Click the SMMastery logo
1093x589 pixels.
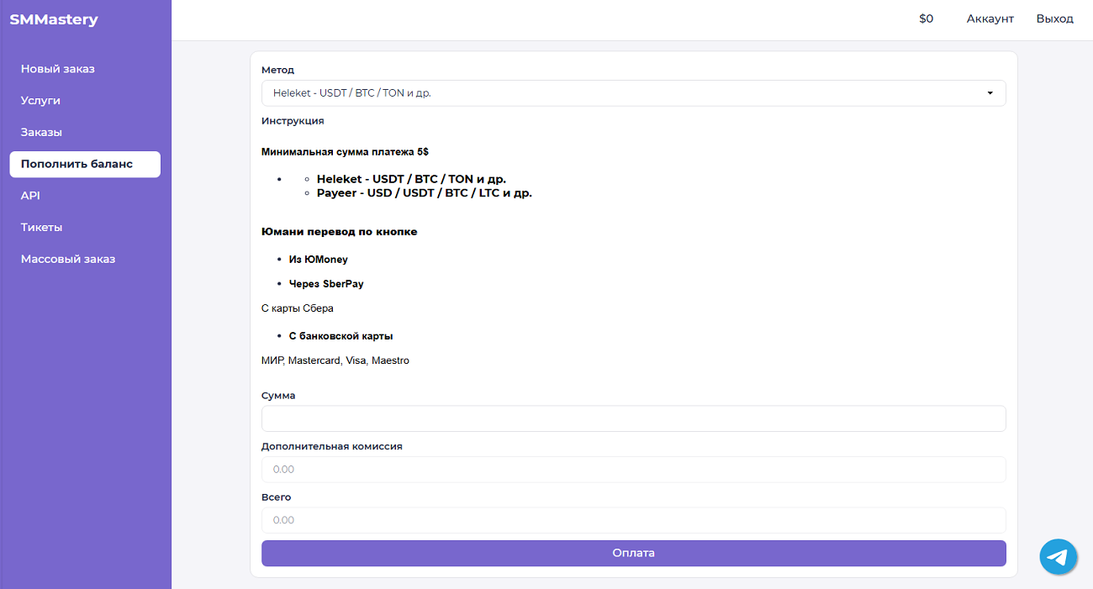pos(54,19)
